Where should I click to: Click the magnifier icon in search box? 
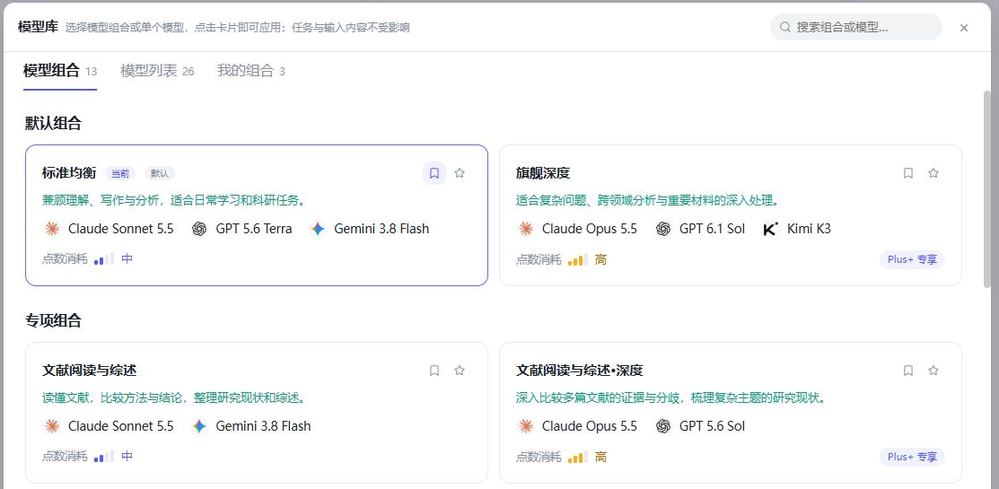pos(785,28)
